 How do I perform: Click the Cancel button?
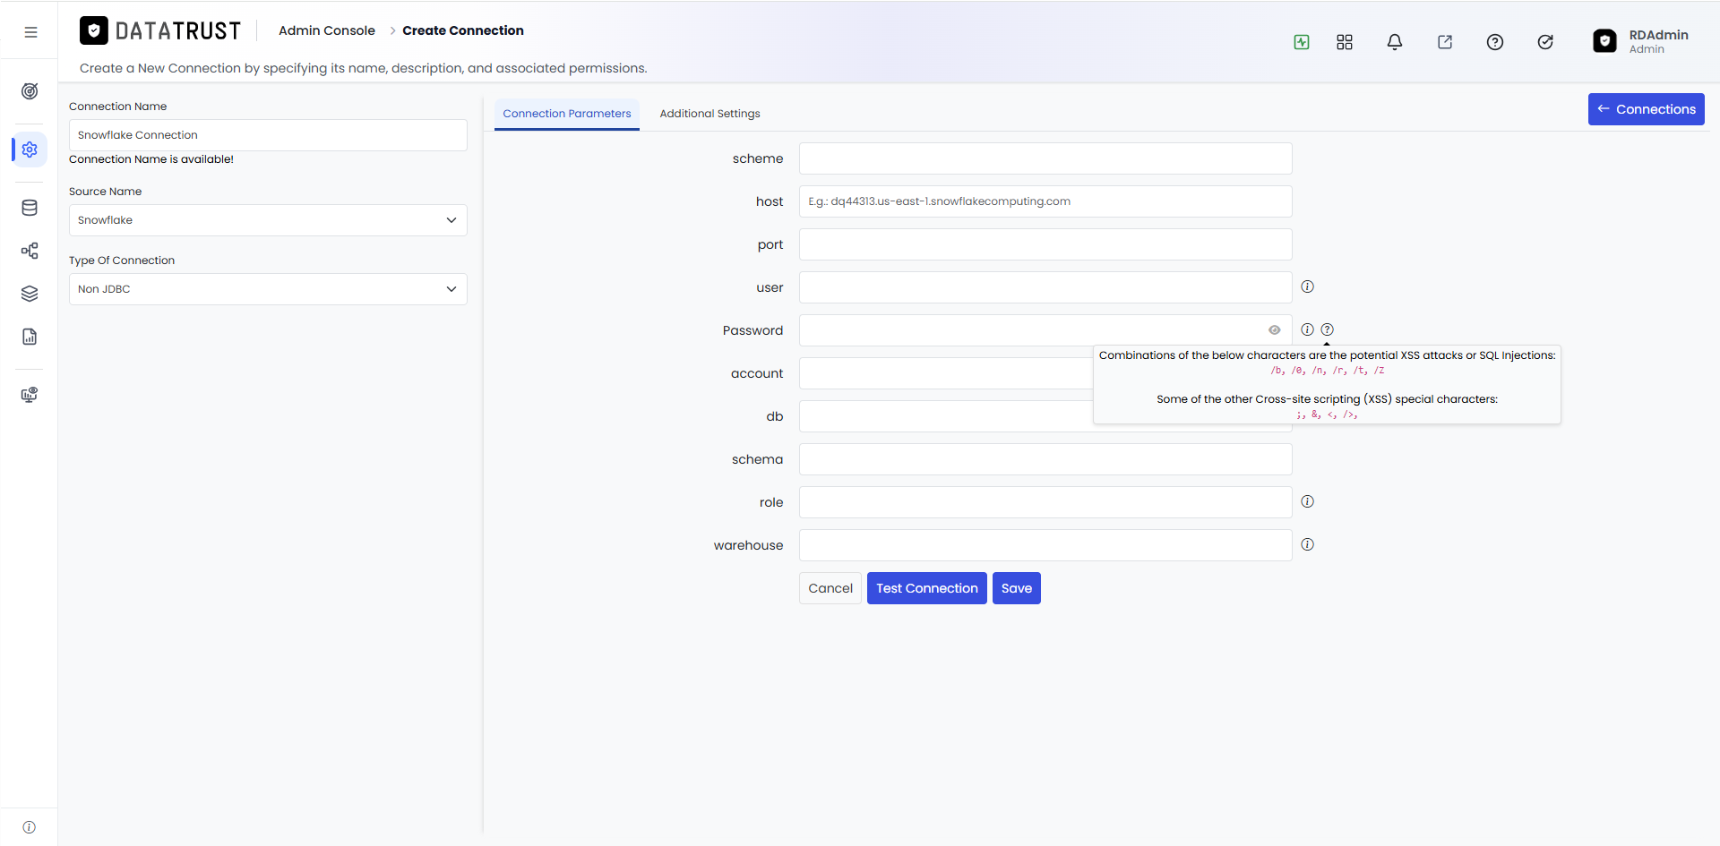[830, 588]
